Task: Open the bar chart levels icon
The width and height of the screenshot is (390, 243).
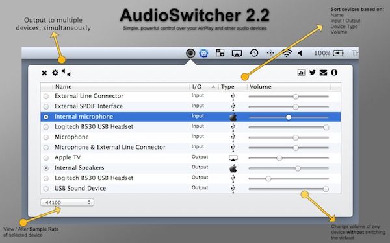Action: 302,73
